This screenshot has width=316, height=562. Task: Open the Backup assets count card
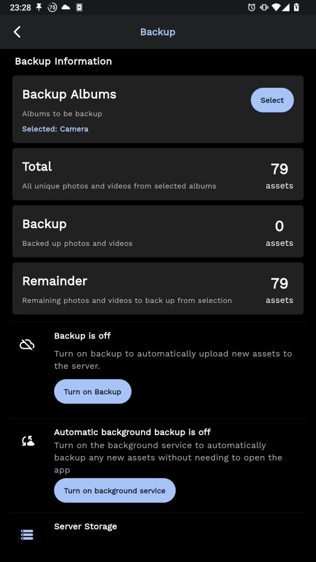[158, 231]
